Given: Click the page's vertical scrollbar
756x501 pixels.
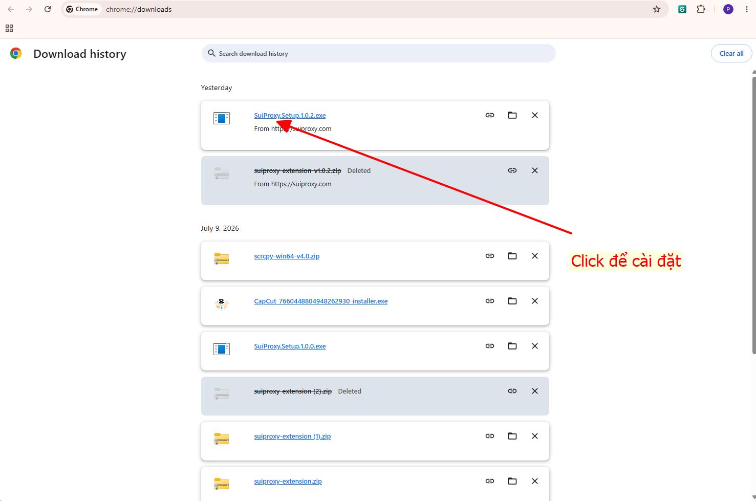Looking at the screenshot, I should [x=753, y=215].
